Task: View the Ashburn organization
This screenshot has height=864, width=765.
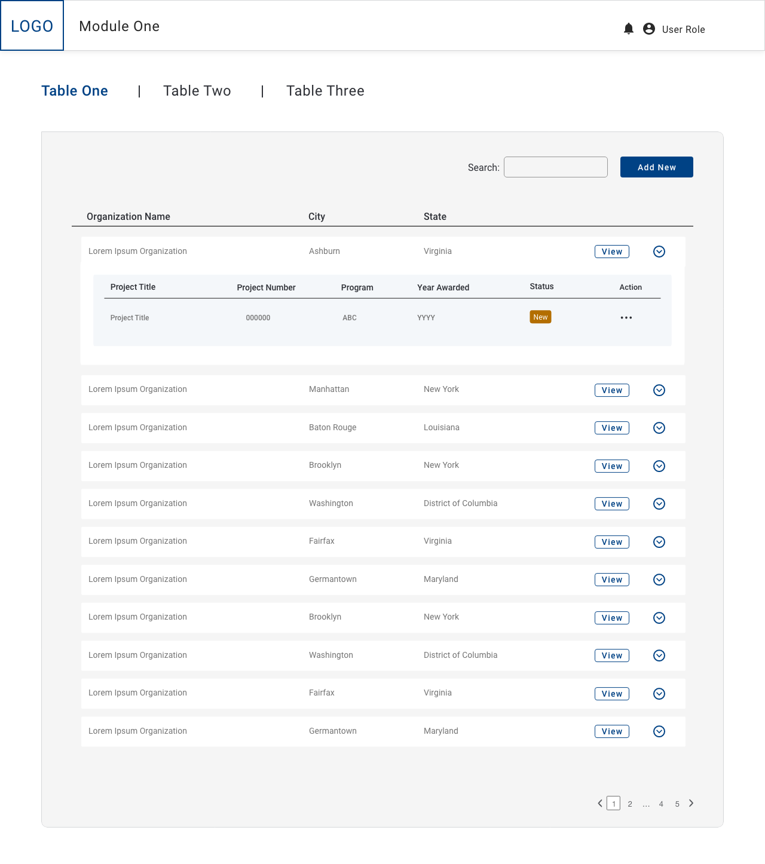Action: click(x=612, y=252)
